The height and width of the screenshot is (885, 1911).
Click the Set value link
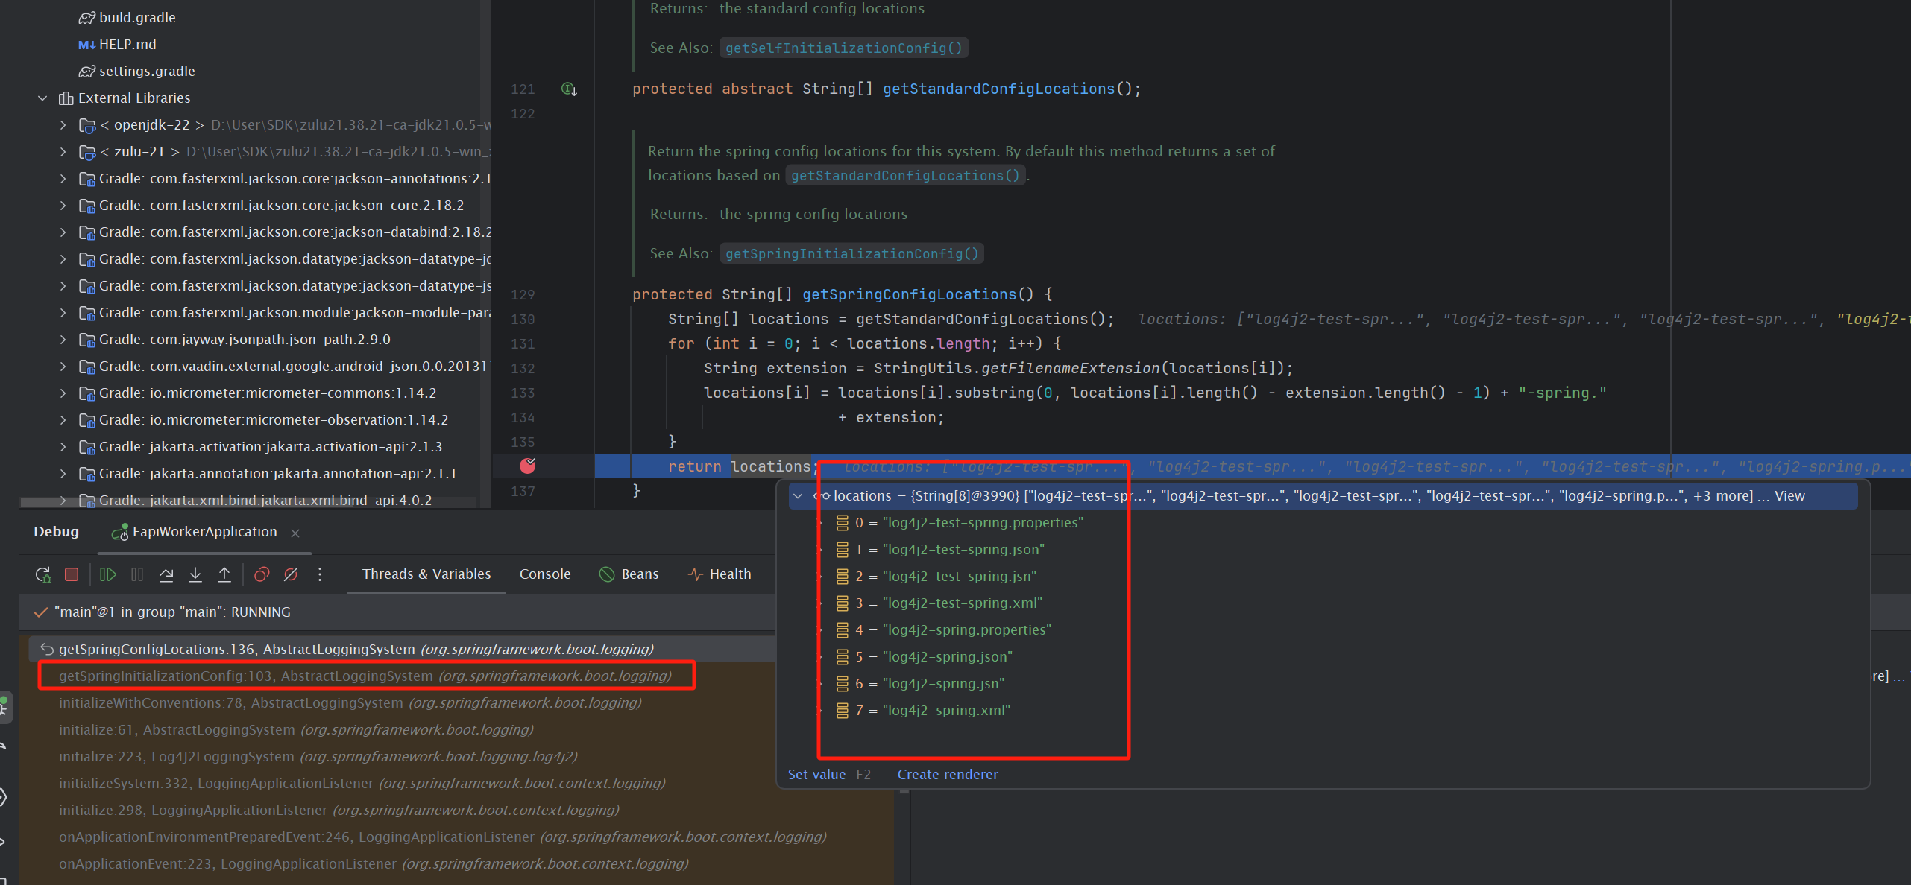[816, 775]
